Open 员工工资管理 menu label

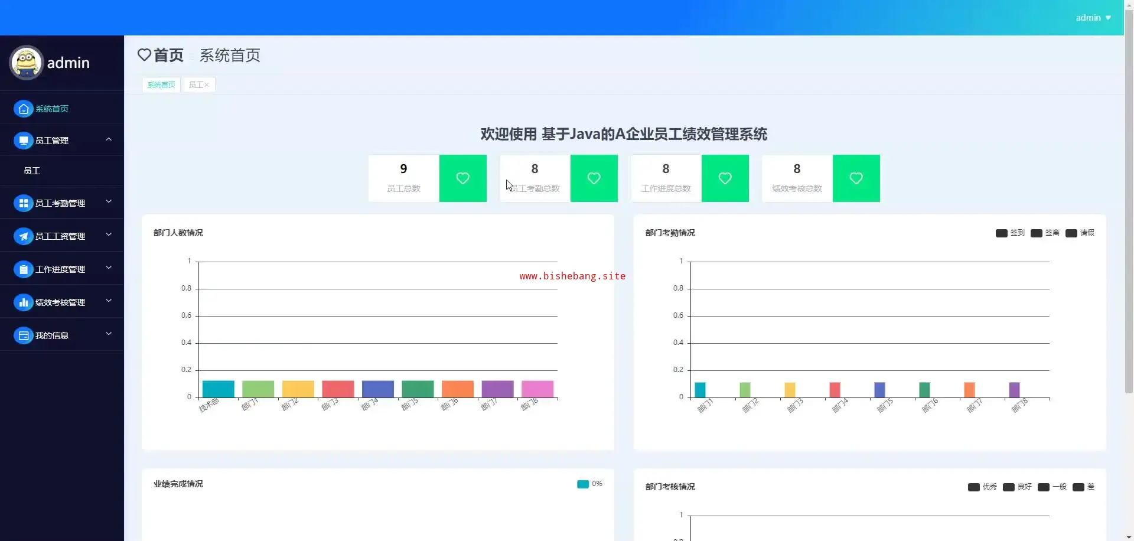(x=60, y=236)
